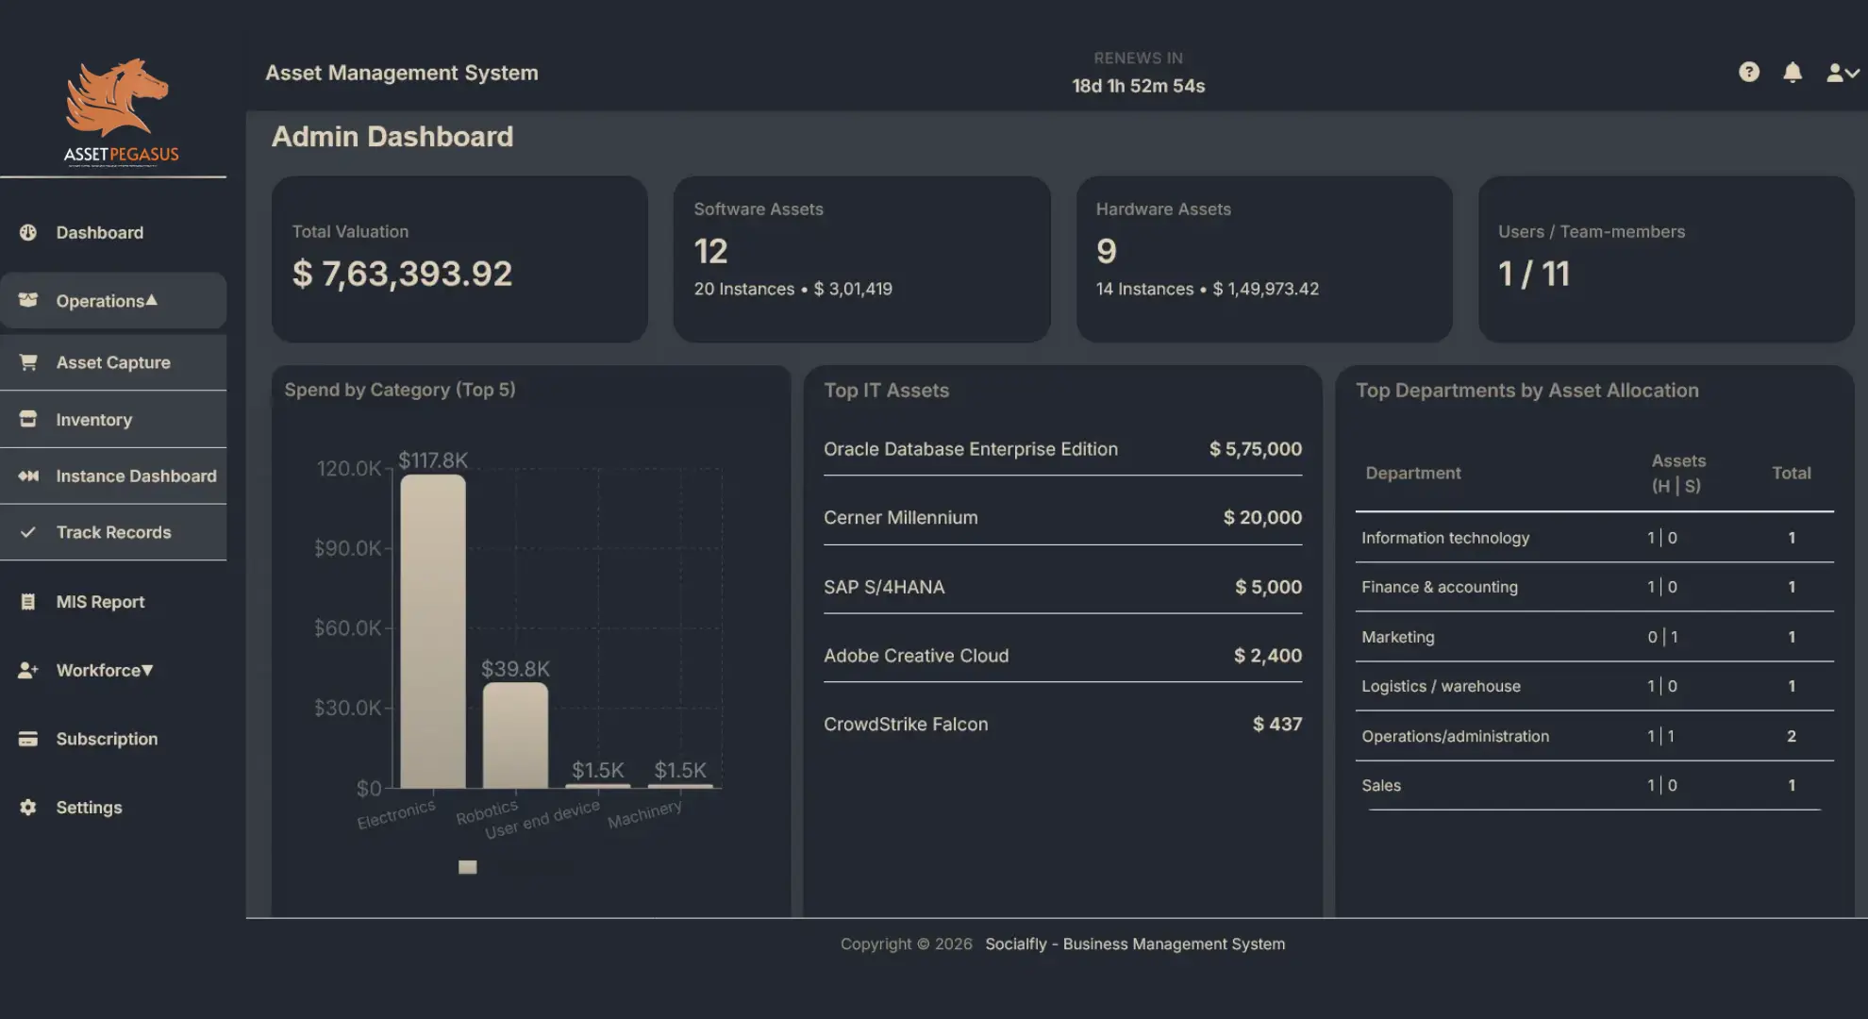Click the Track Records checkmark icon

click(x=28, y=532)
